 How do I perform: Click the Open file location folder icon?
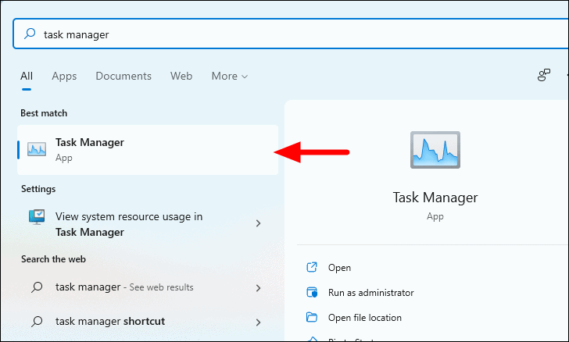tap(312, 317)
